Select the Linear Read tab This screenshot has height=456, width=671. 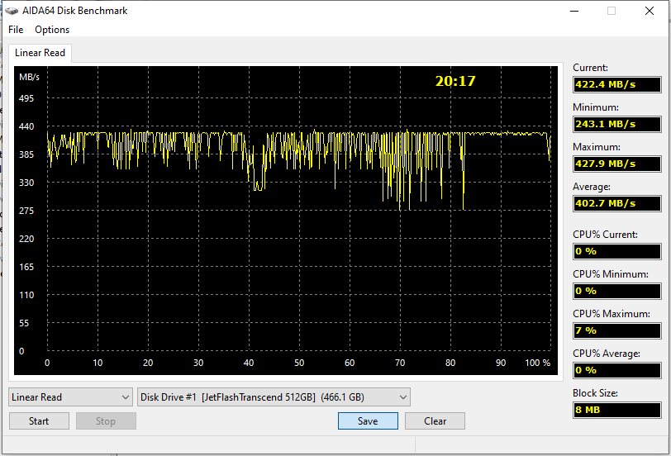pos(40,53)
